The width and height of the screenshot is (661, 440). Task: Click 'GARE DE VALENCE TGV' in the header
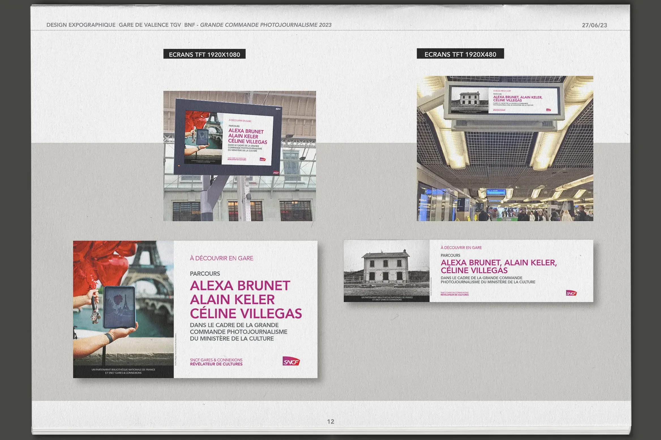150,25
